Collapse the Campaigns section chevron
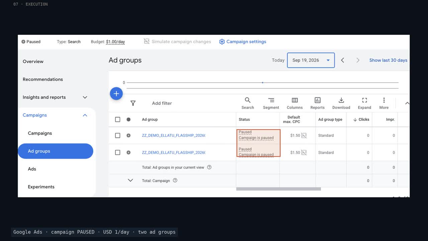 click(85, 115)
